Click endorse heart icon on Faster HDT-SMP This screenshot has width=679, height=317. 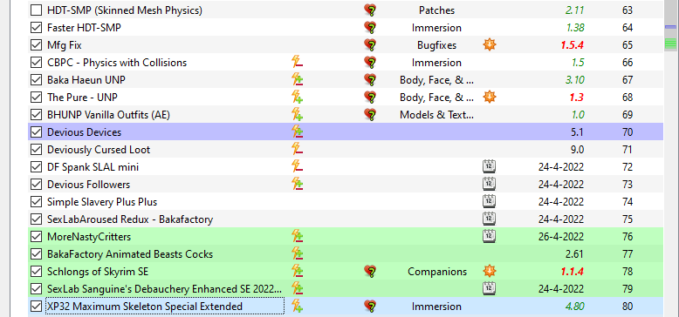click(370, 28)
